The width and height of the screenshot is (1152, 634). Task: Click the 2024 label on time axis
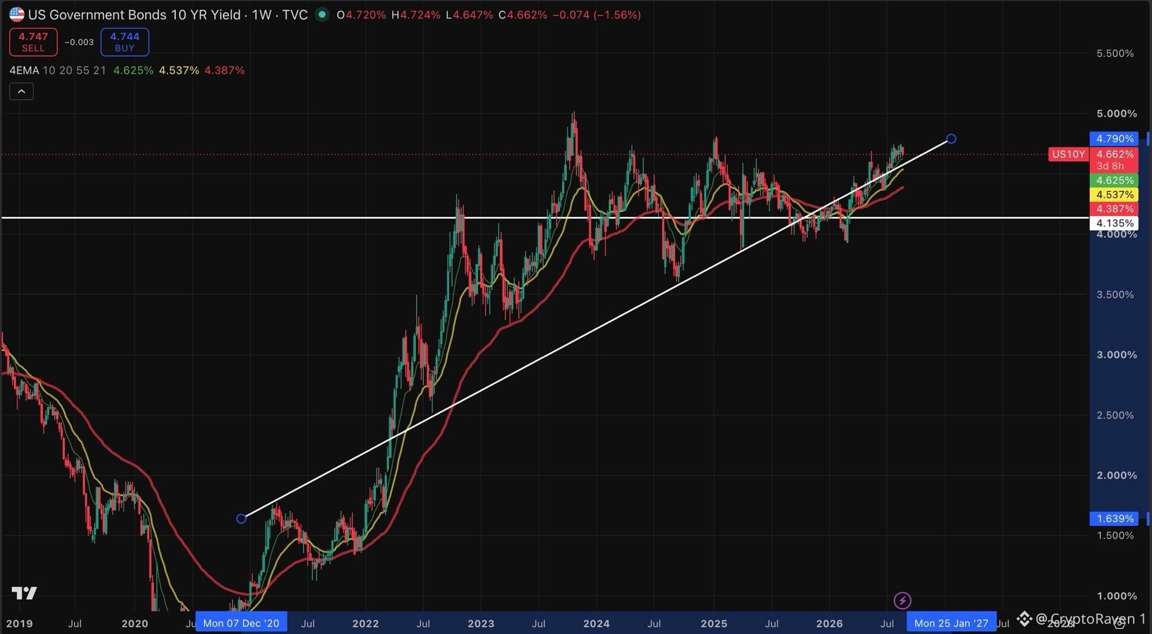[597, 623]
